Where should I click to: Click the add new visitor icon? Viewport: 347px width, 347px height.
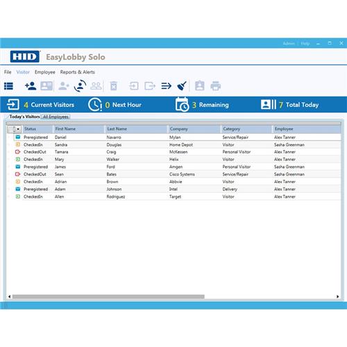31,86
